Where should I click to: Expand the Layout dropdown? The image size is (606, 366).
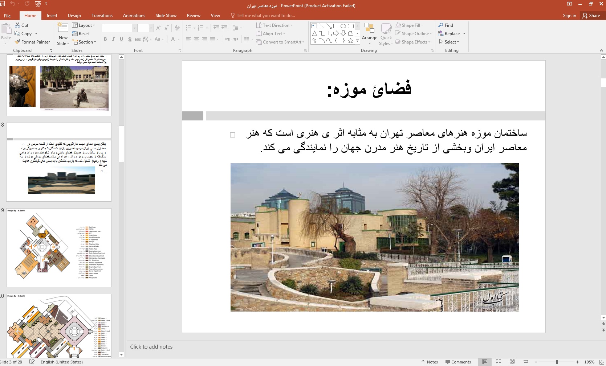click(84, 25)
